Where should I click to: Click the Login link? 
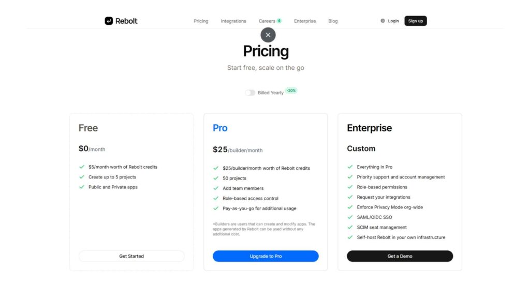pyautogui.click(x=393, y=21)
